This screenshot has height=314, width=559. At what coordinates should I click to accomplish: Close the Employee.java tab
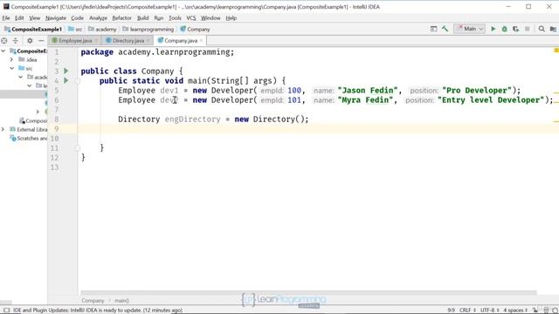(x=95, y=41)
